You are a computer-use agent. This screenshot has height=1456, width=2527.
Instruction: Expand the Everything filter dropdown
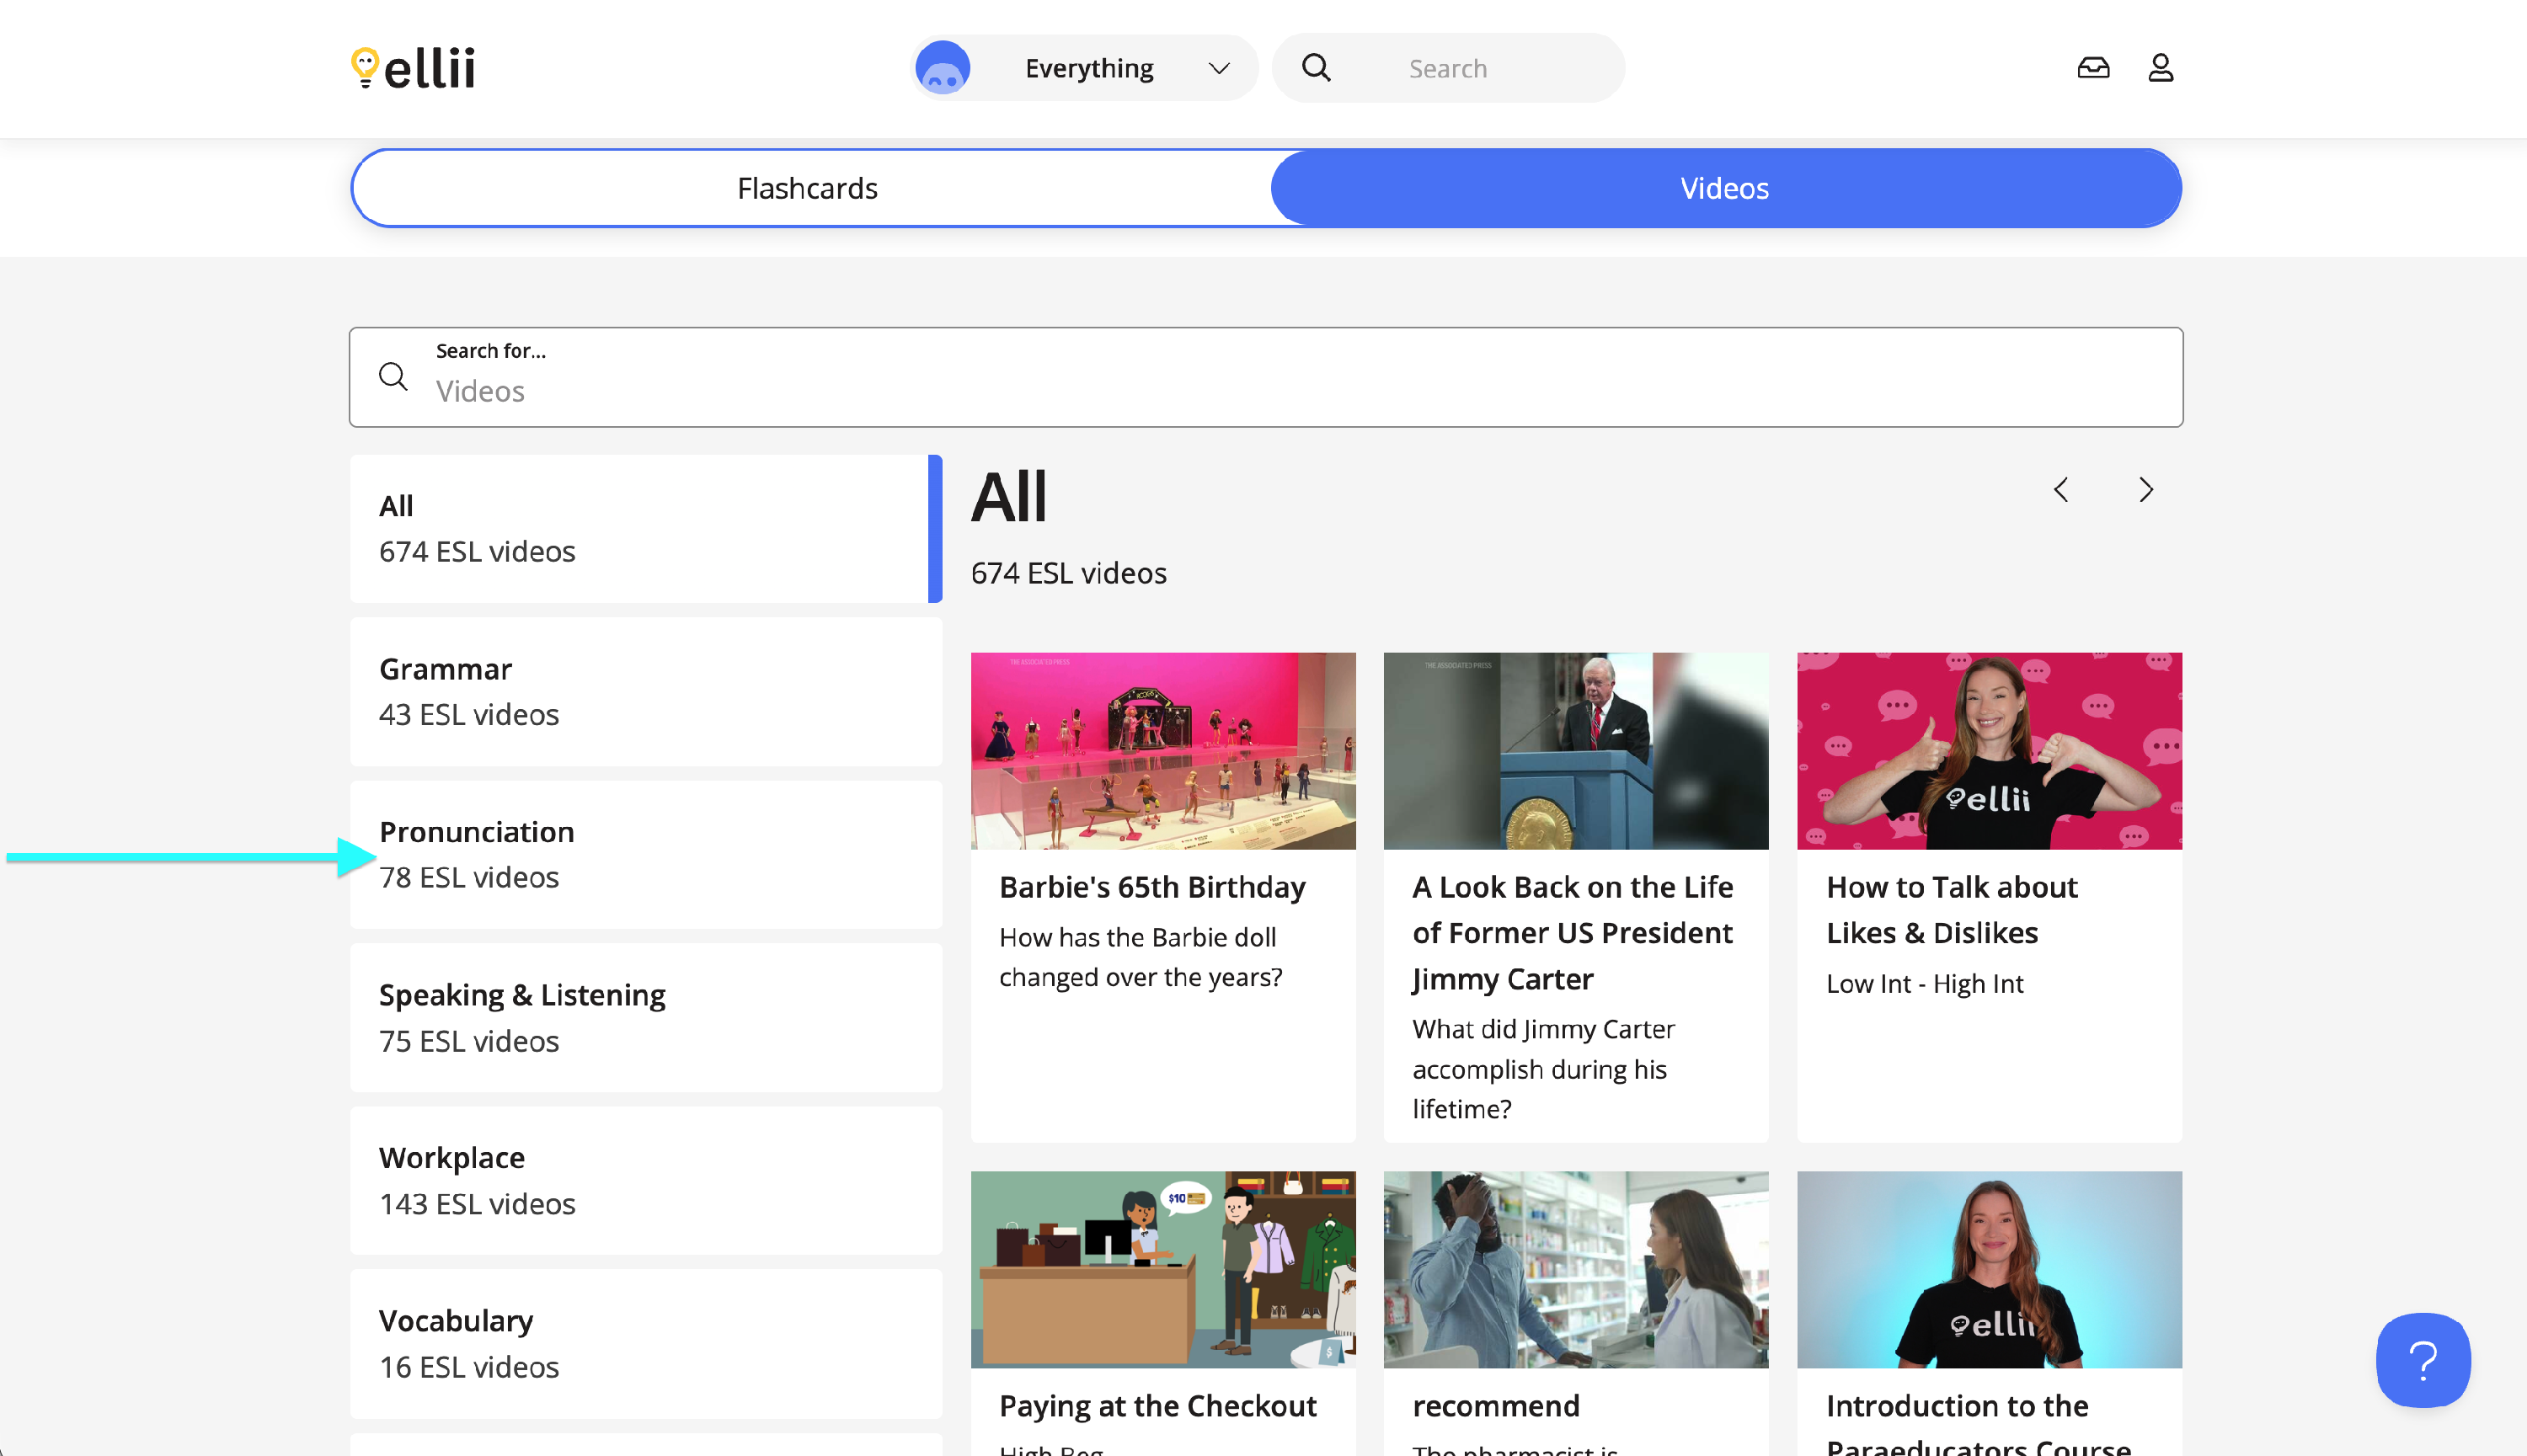point(1218,67)
